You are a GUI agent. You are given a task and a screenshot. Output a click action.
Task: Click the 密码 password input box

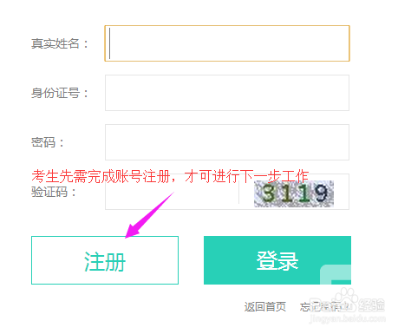point(227,142)
